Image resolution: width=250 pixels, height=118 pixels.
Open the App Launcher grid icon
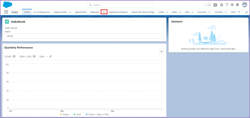6,12
